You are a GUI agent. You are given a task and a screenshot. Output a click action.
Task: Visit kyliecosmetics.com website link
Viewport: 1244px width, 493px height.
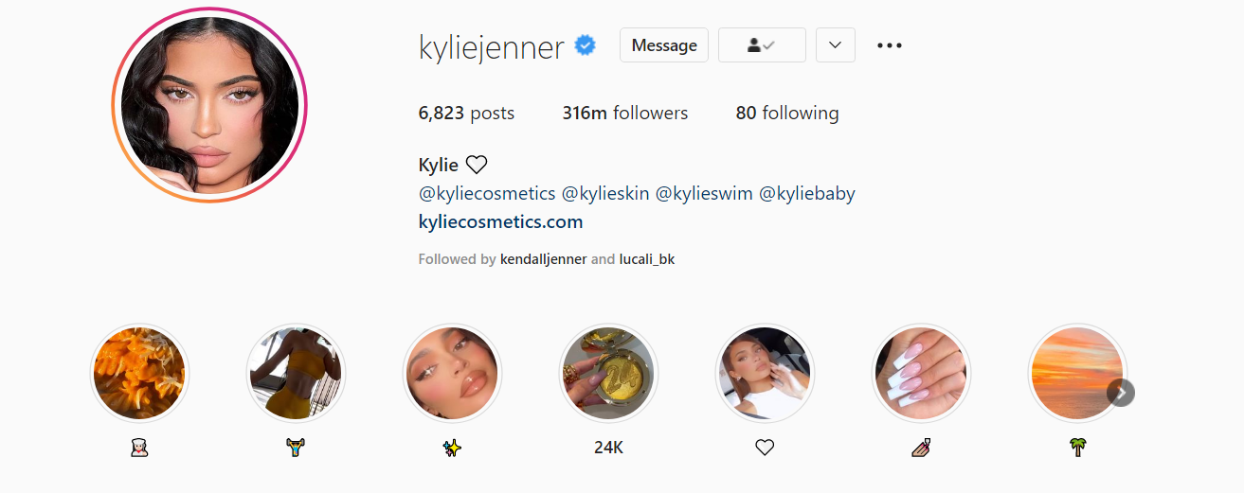pos(500,222)
